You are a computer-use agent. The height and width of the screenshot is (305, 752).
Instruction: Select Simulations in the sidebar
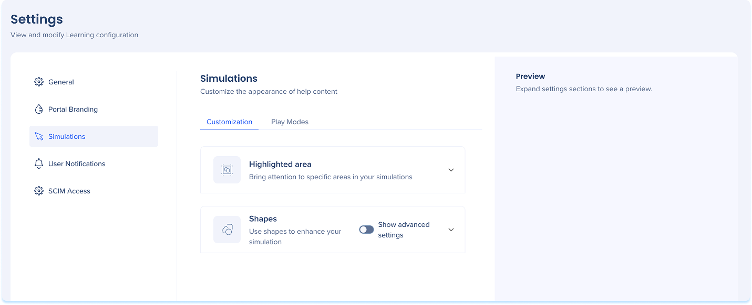(x=94, y=136)
